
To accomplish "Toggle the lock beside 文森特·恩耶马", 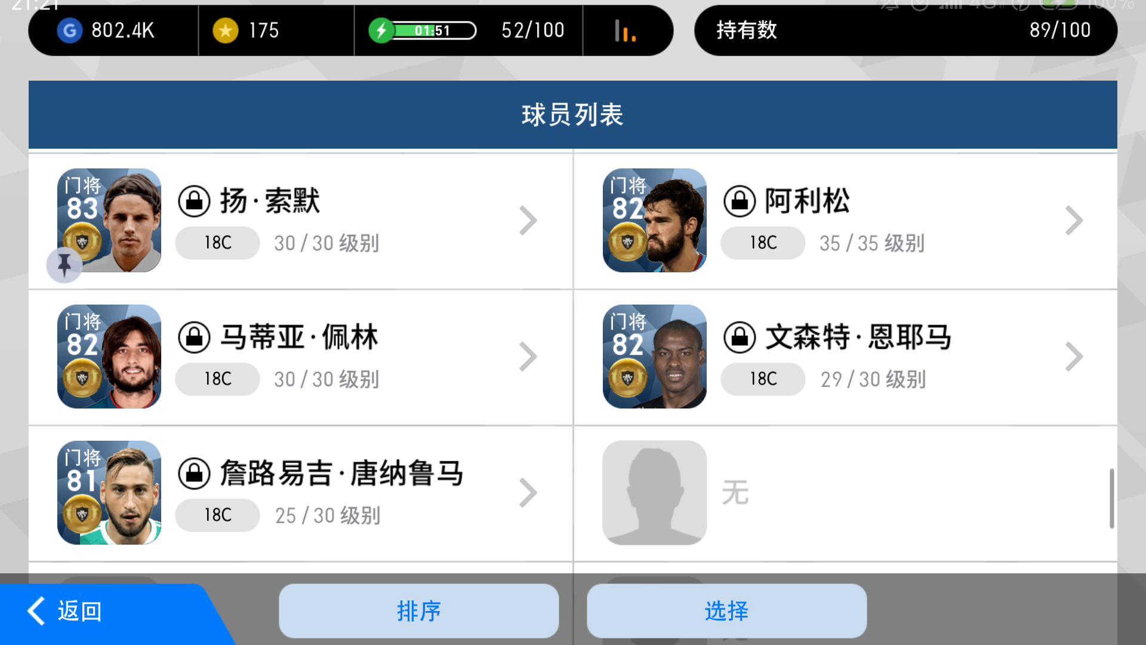I will [x=740, y=337].
